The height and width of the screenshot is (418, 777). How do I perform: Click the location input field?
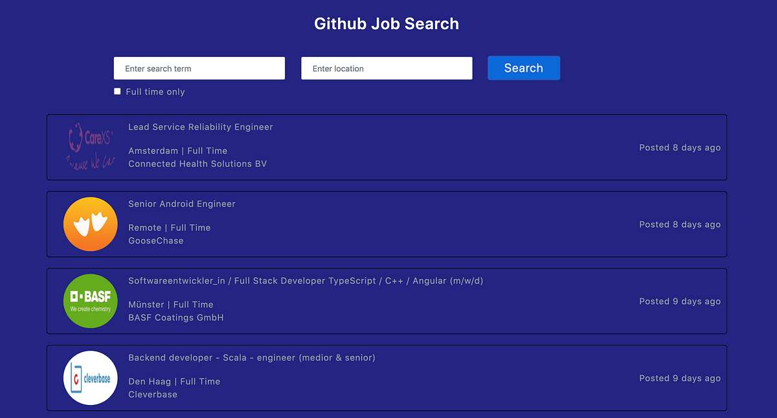point(387,68)
